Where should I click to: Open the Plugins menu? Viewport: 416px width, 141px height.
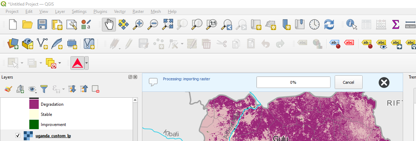click(x=100, y=12)
